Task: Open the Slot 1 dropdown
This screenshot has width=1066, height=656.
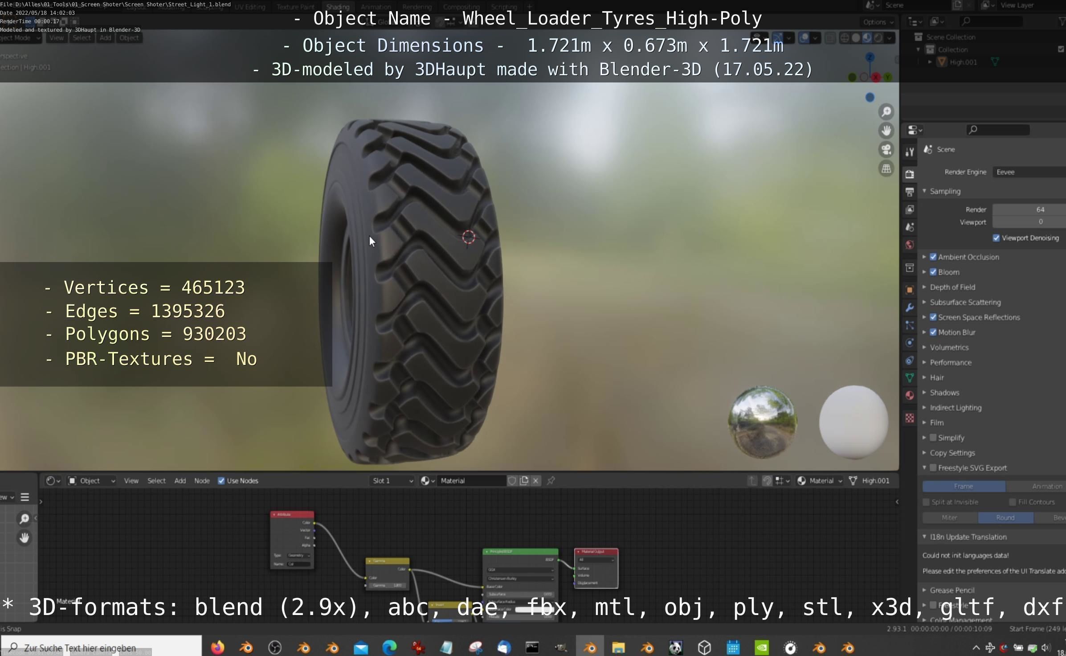Action: click(x=392, y=480)
